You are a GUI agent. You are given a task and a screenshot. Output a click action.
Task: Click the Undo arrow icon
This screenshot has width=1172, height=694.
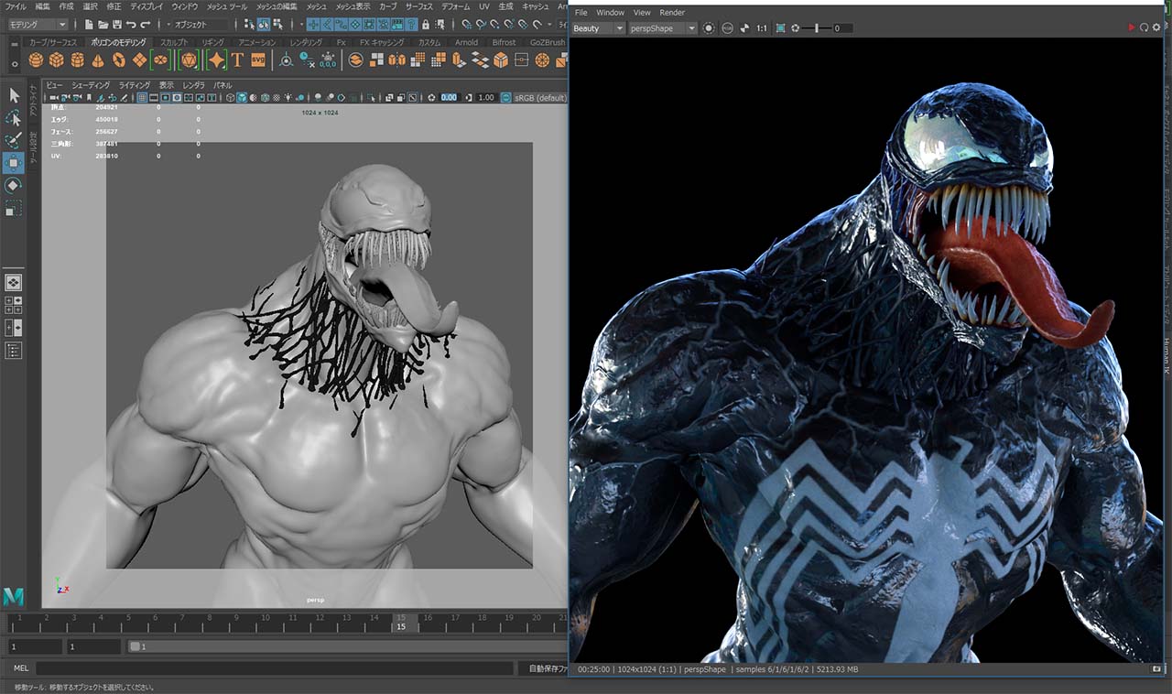(131, 24)
